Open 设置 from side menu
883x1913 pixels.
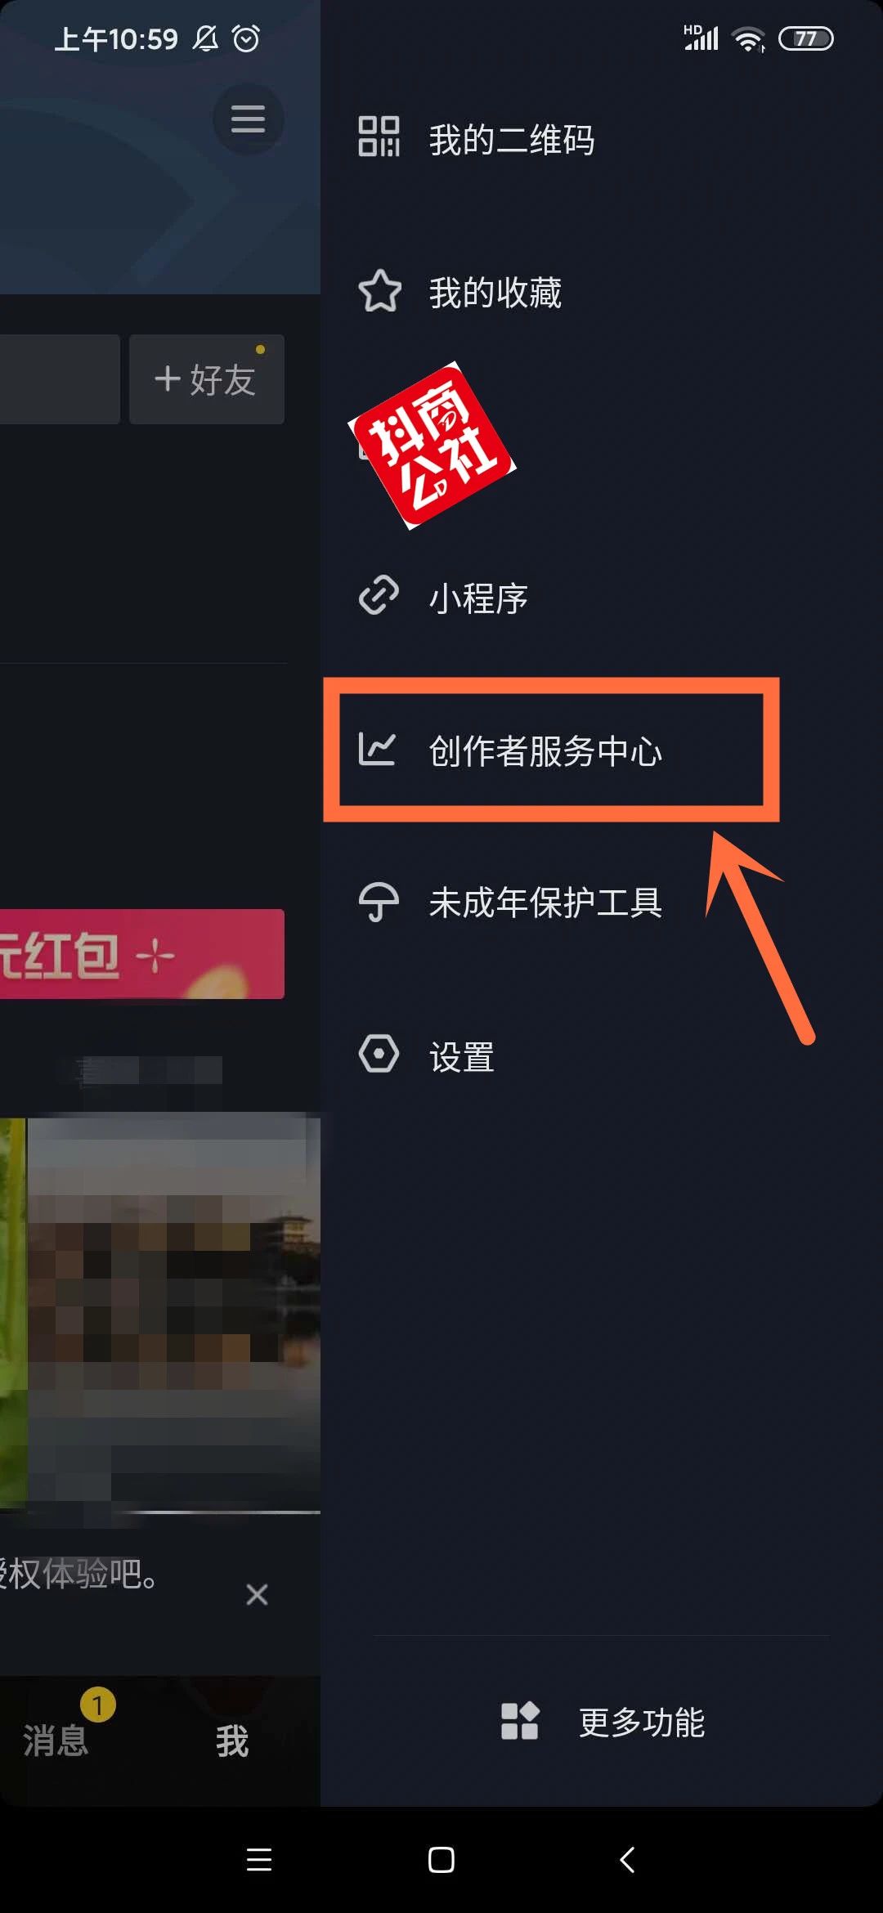[x=462, y=1057]
